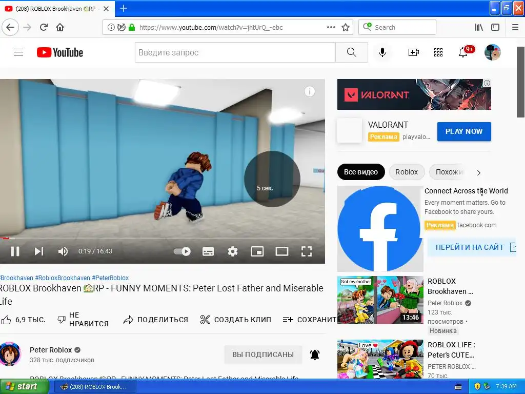Bookmark this page with the star

tap(346, 27)
